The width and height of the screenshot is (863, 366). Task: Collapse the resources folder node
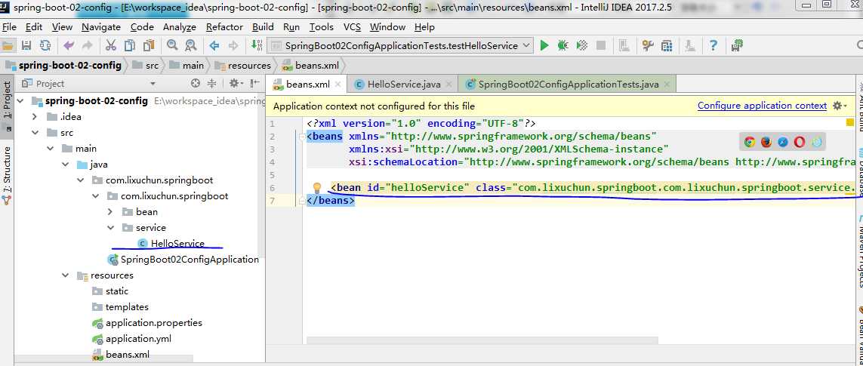(66, 275)
